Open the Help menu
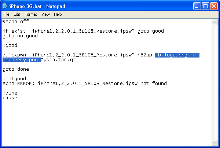 point(58,14)
